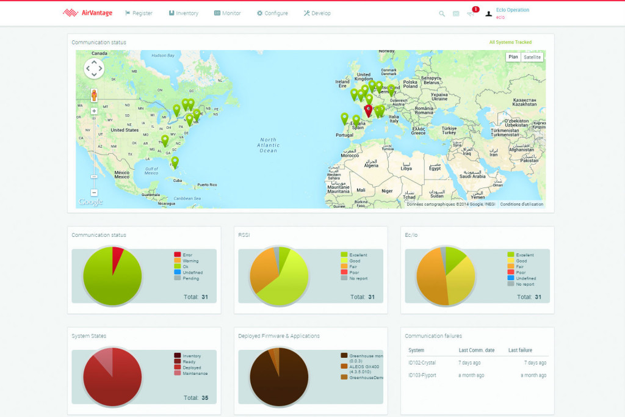Image resolution: width=625 pixels, height=417 pixels.
Task: Open the search magnifier icon in header
Action: pyautogui.click(x=442, y=13)
